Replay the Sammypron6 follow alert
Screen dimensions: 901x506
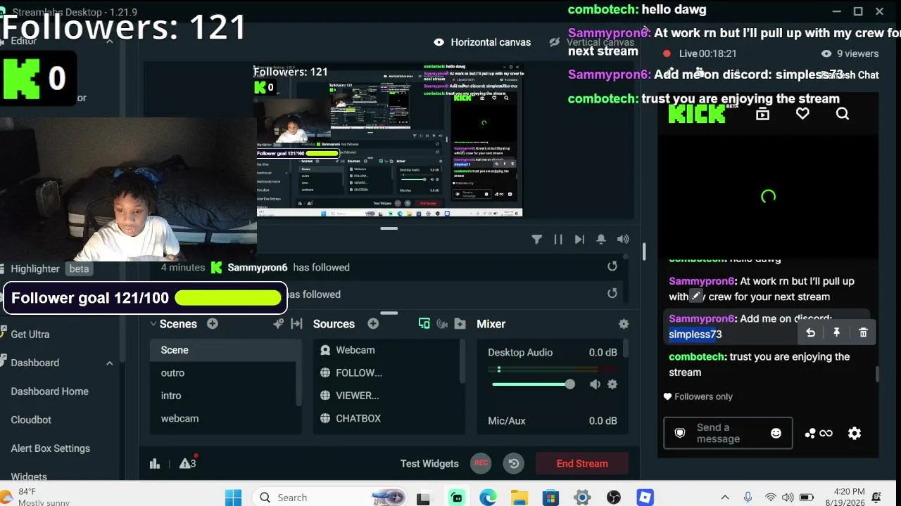(612, 266)
